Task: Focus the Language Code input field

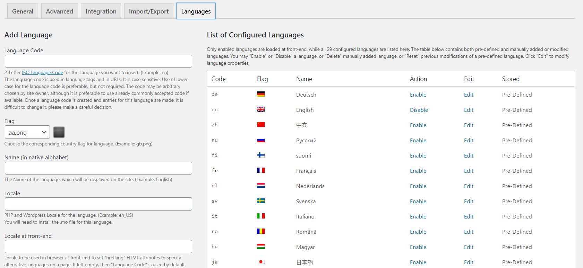Action: tap(98, 61)
